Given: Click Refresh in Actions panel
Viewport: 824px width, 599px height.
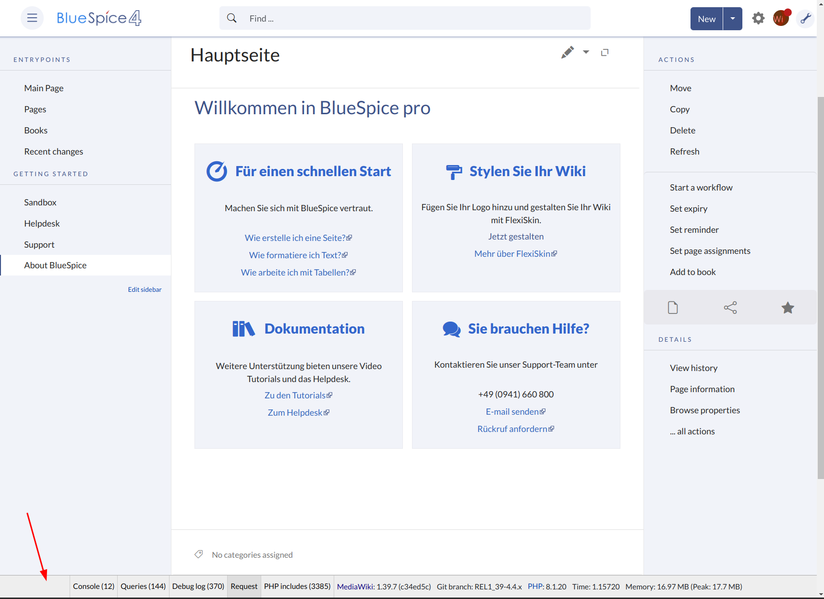Looking at the screenshot, I should click(684, 152).
